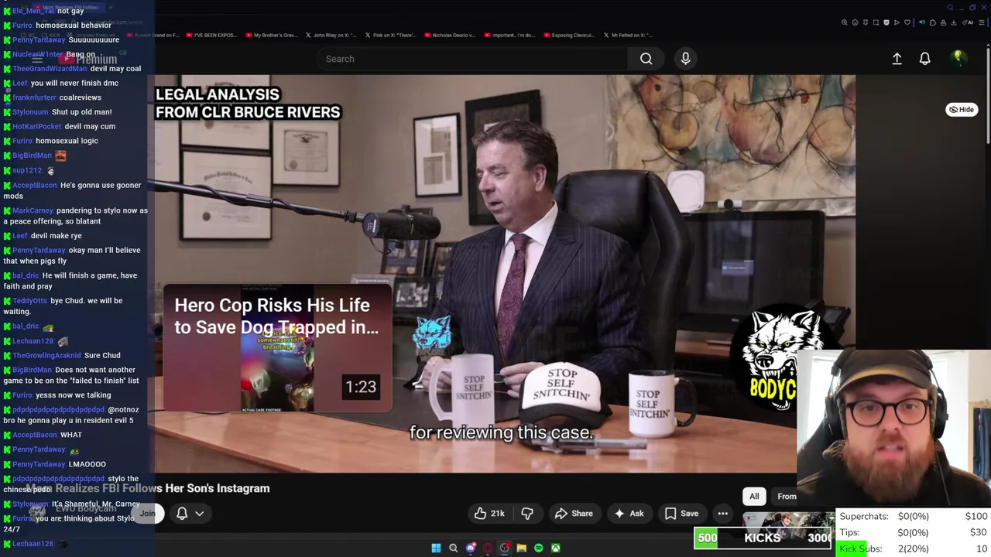Click chat username MarkCarney
The width and height of the screenshot is (991, 557).
pyautogui.click(x=33, y=210)
